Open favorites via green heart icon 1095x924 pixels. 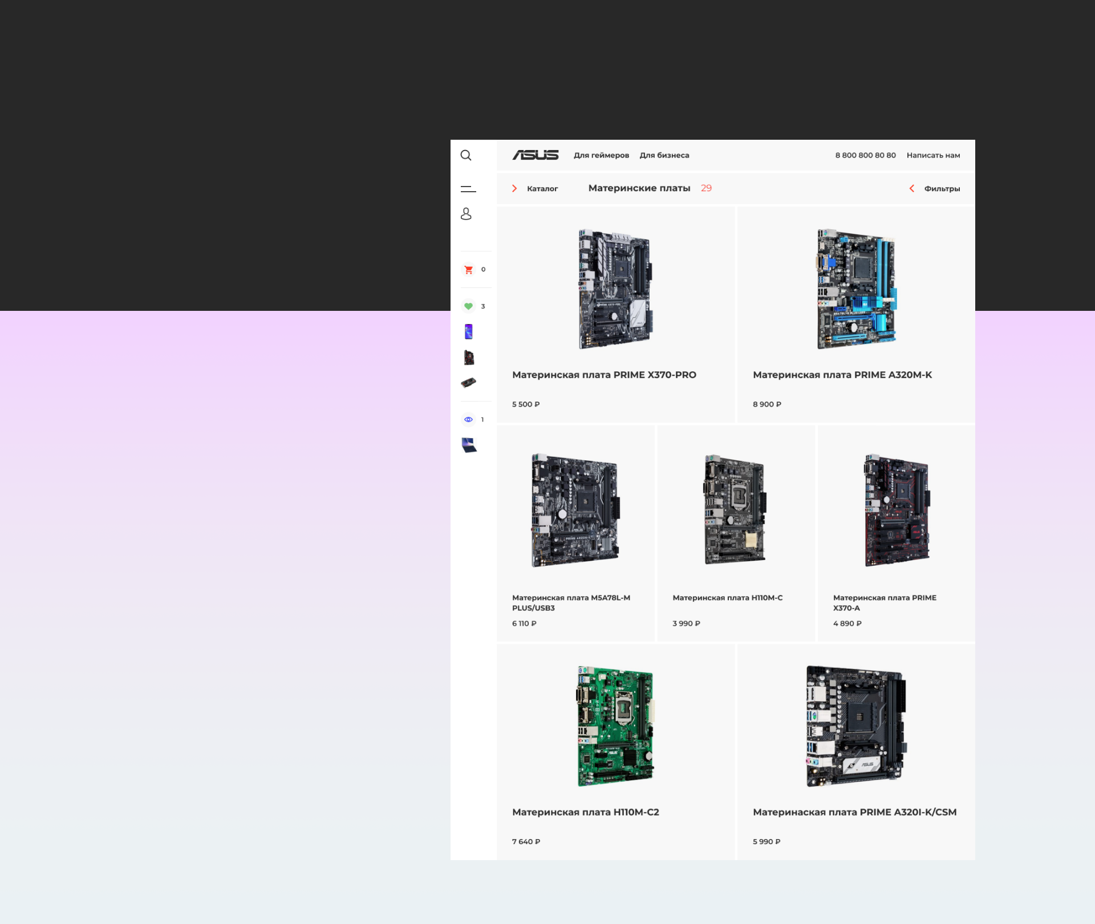468,306
